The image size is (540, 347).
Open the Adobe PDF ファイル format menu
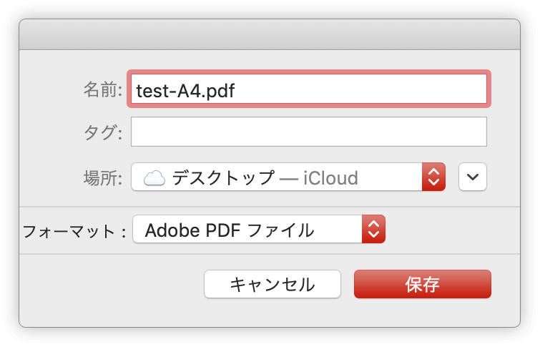259,229
